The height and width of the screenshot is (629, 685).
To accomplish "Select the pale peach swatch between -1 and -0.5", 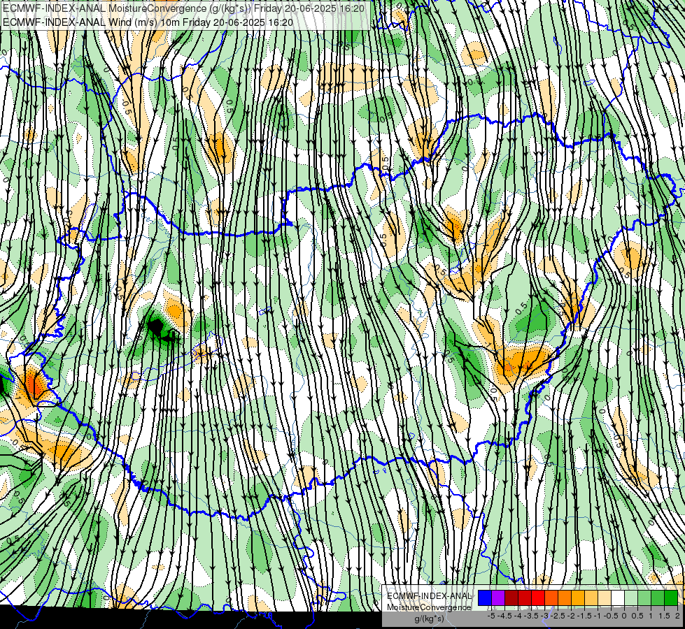I will click(605, 598).
